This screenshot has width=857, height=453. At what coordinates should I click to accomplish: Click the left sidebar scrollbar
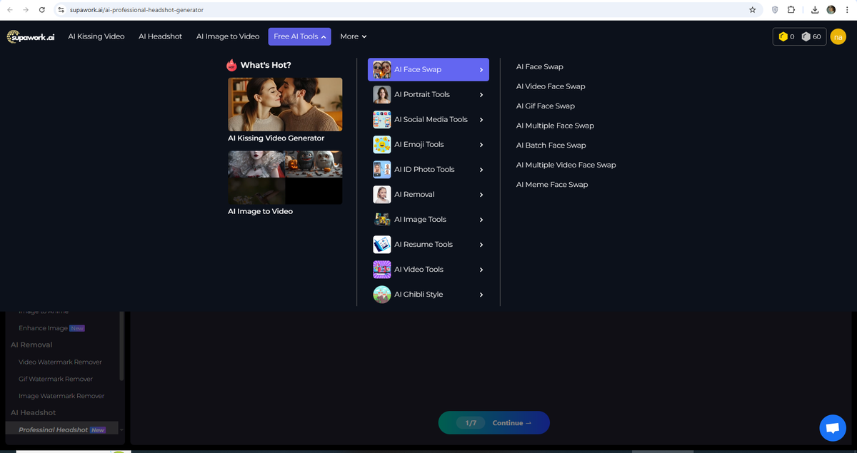pos(121,346)
